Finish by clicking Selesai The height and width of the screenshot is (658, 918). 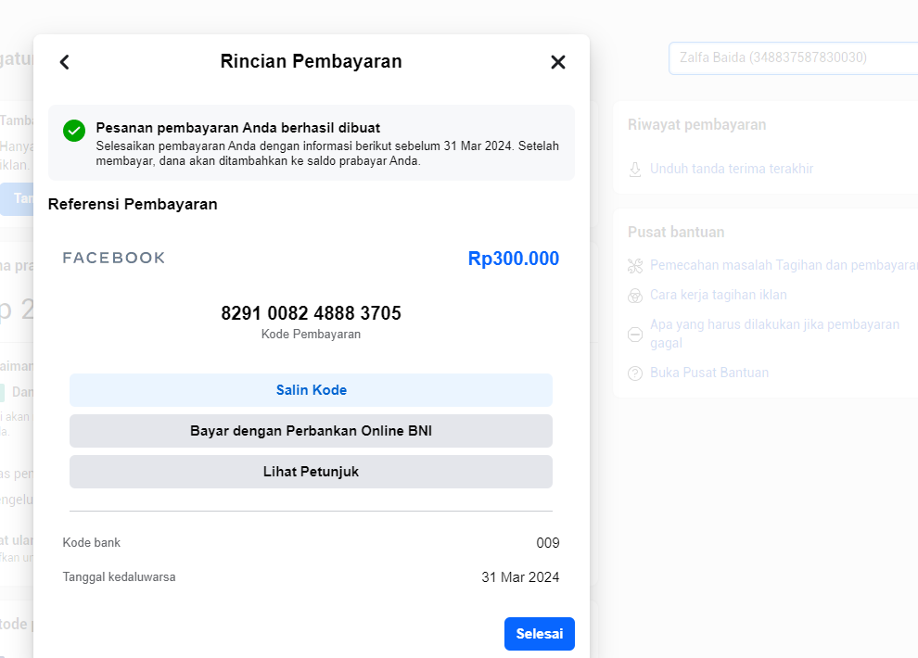coord(539,634)
